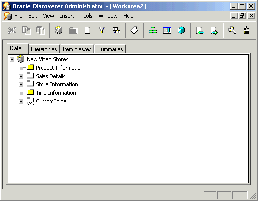This screenshot has width=258, height=201.
Task: Click the Store Information folder icon
Action: tap(30, 84)
